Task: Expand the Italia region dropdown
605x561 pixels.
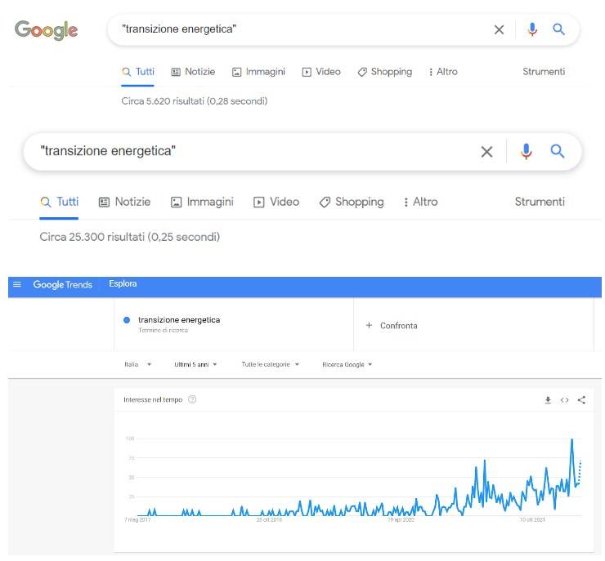Action: (x=137, y=364)
